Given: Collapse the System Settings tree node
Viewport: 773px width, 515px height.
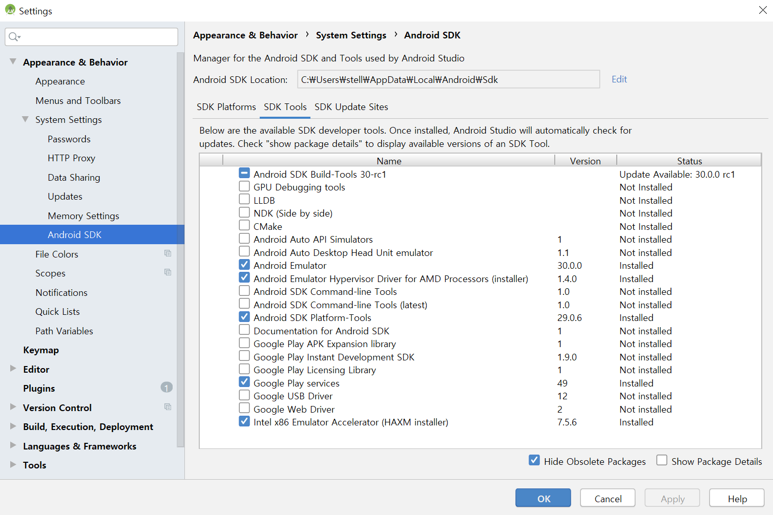Looking at the screenshot, I should click(25, 119).
